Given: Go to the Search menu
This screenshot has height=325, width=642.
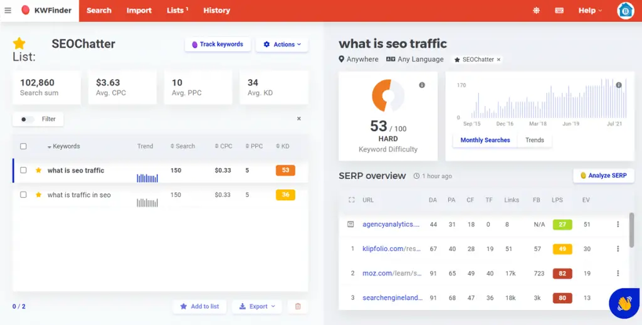Looking at the screenshot, I should tap(98, 11).
